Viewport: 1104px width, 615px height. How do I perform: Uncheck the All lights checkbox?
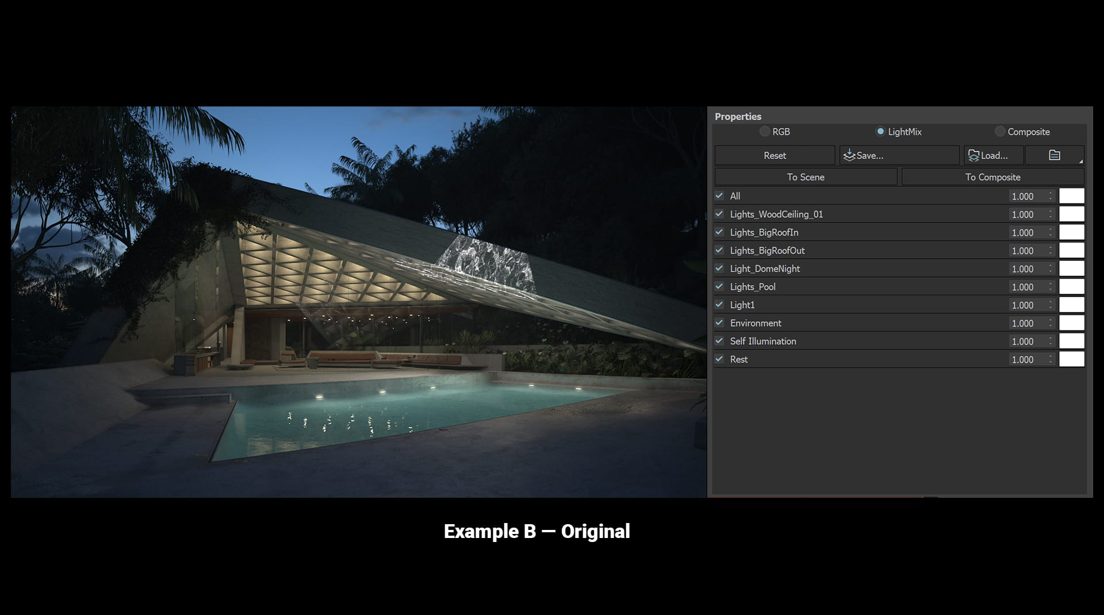(719, 196)
